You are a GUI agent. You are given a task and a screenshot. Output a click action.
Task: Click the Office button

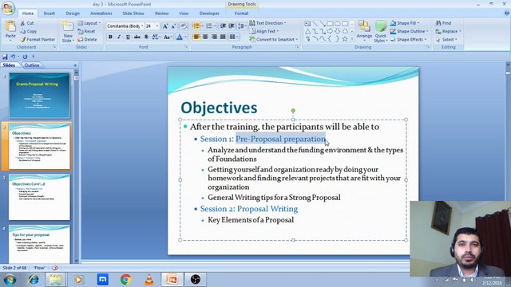(8, 8)
